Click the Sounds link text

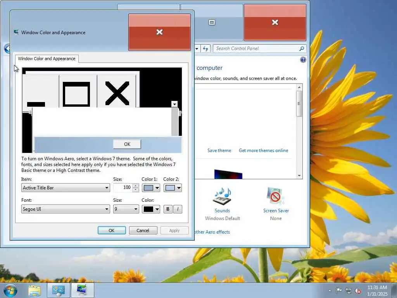point(222,211)
